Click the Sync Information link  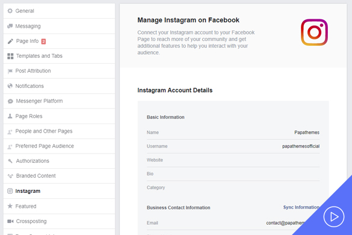[301, 207]
